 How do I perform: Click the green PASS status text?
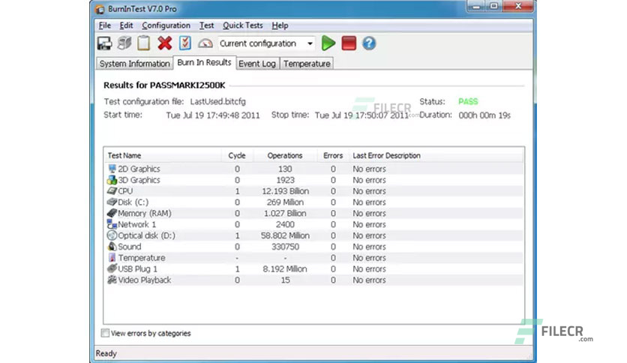tap(468, 101)
